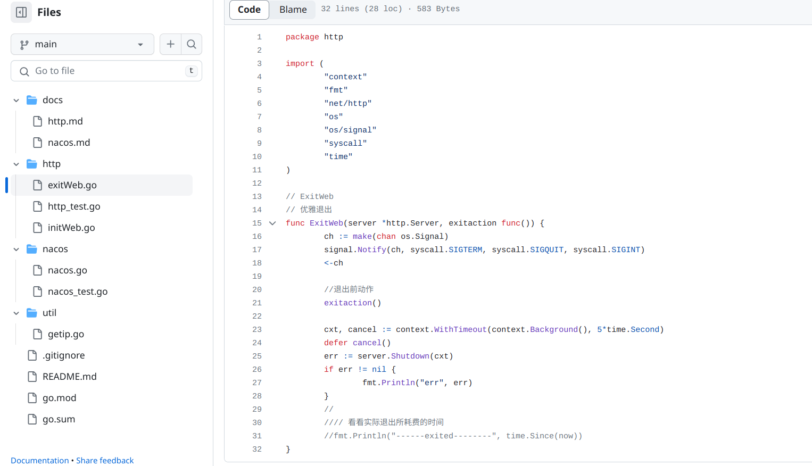Open the Share feedback link

105,461
